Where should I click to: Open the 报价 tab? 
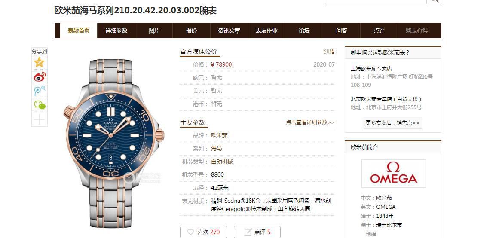191,31
